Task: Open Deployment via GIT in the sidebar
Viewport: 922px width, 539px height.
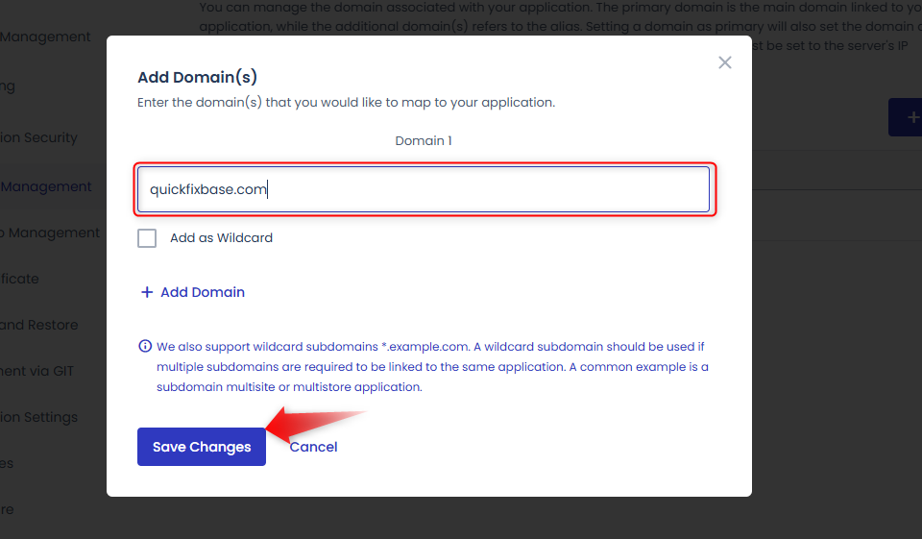Action: (37, 371)
